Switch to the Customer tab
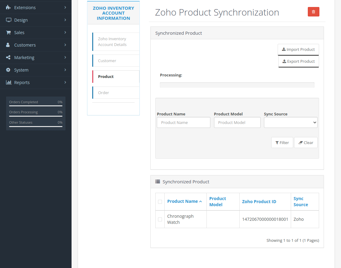The height and width of the screenshot is (268, 341). tap(116, 61)
